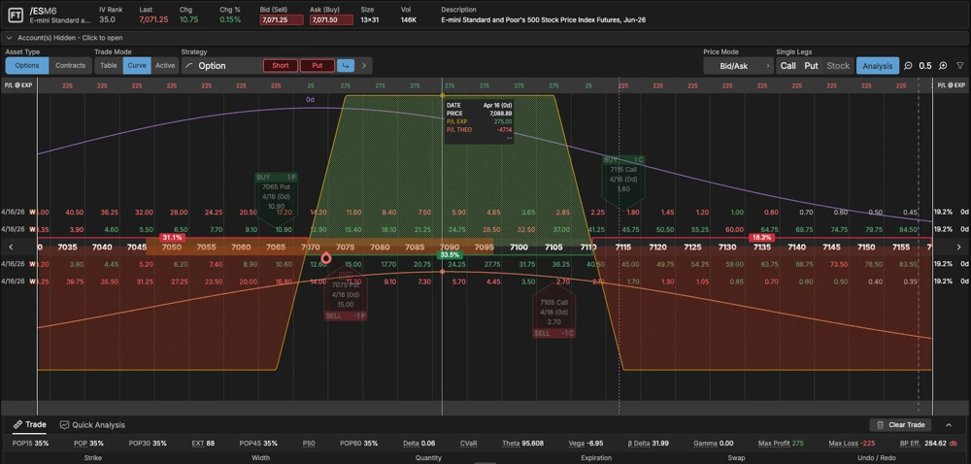
Task: Select Stock in Single Legs
Action: coord(839,66)
